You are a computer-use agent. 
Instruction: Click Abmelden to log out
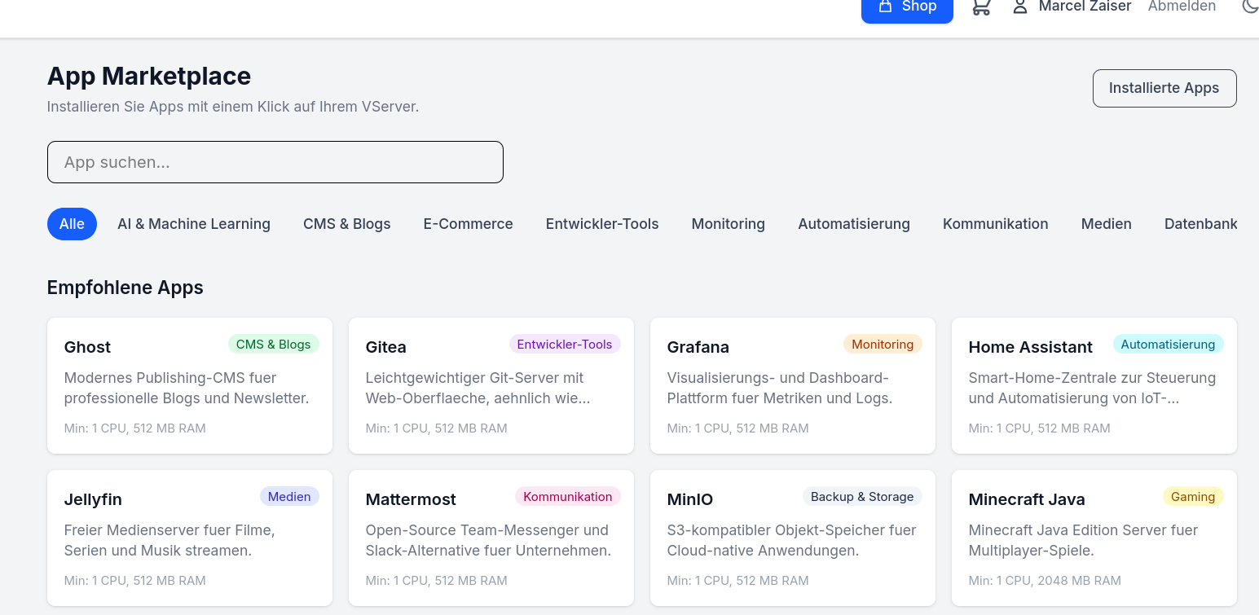click(1182, 7)
